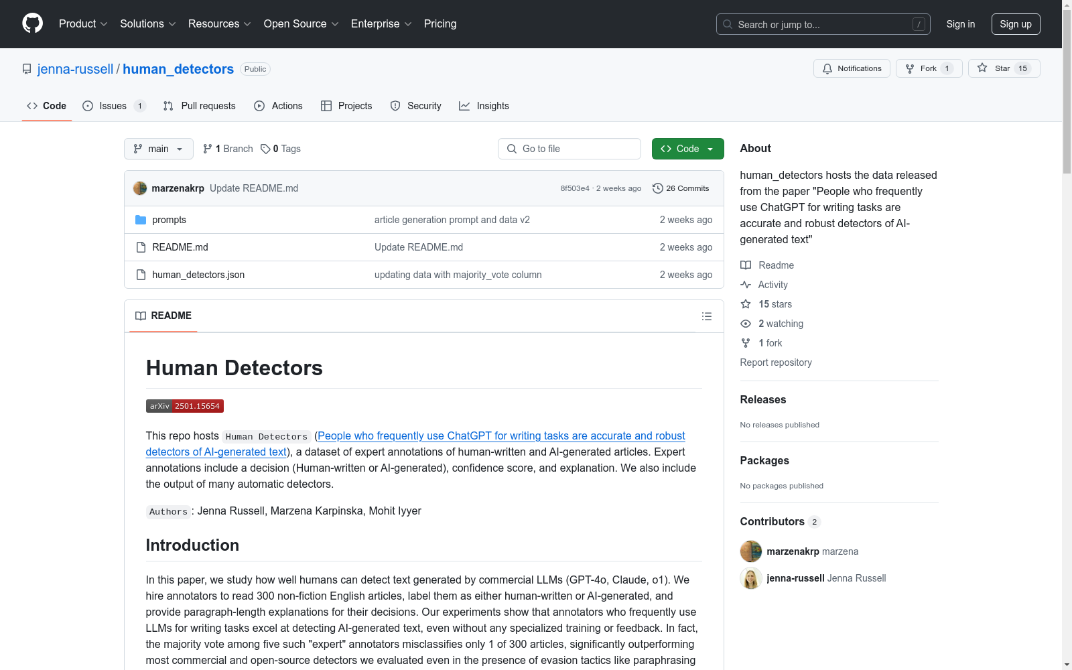This screenshot has height=670, width=1072.
Task: Open commit 8f503e4 link
Action: [x=575, y=188]
